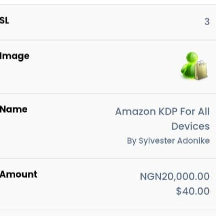Click the word Amazon in the title
The width and height of the screenshot is (216, 216).
coord(136,111)
